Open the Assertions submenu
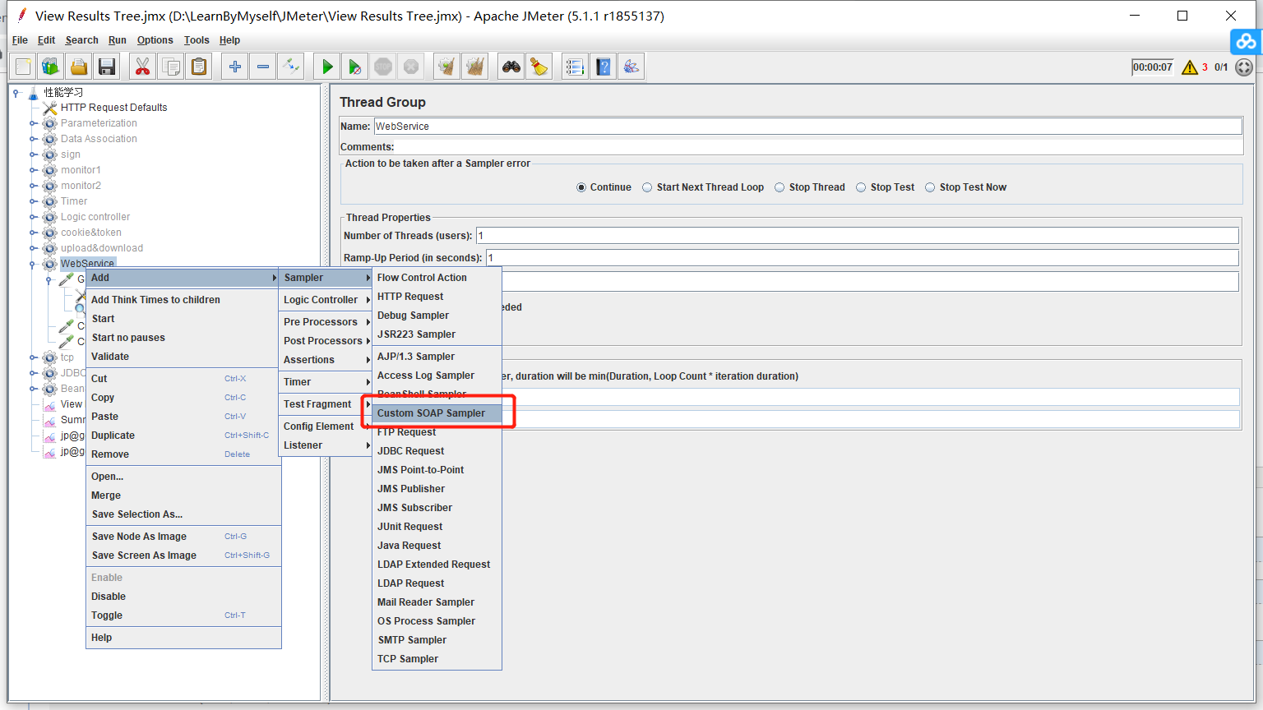 [326, 360]
